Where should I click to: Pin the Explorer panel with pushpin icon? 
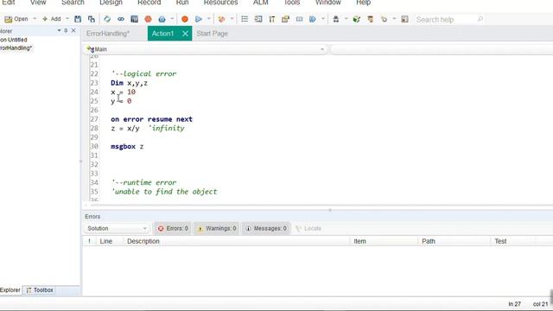[x=66, y=31]
